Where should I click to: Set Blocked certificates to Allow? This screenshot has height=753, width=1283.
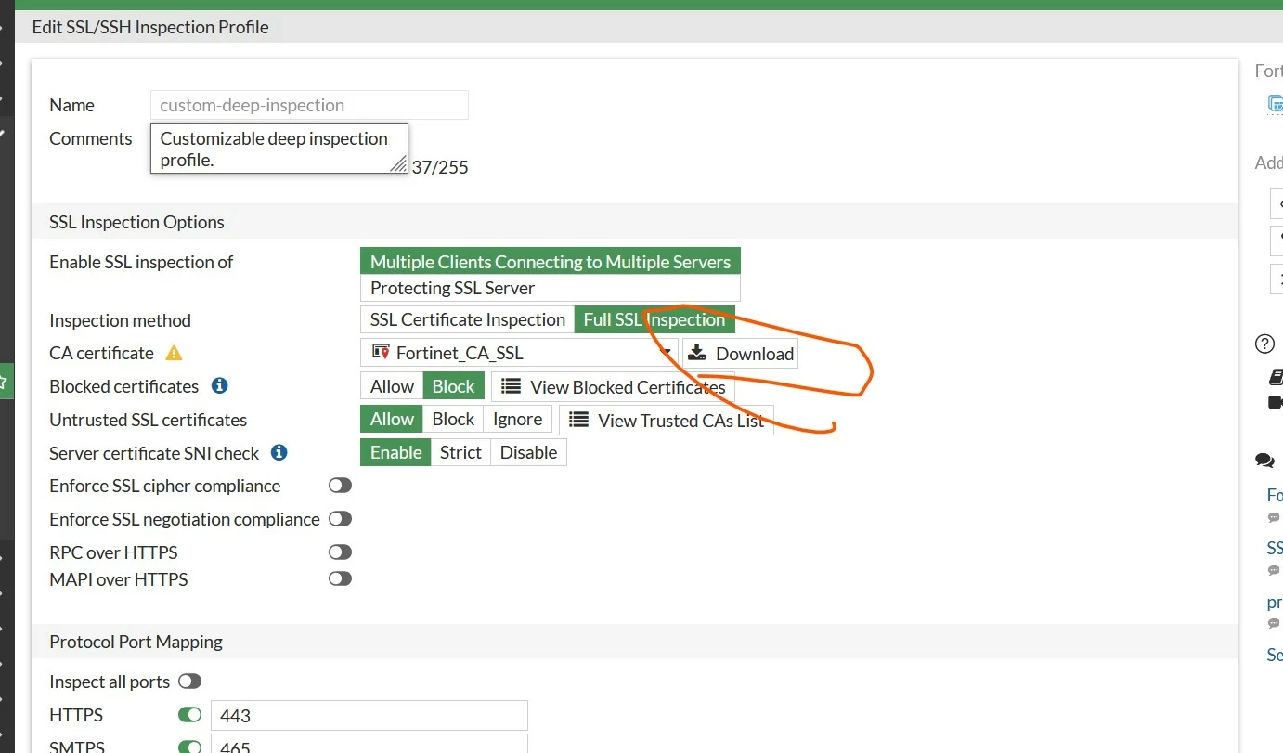(x=392, y=386)
